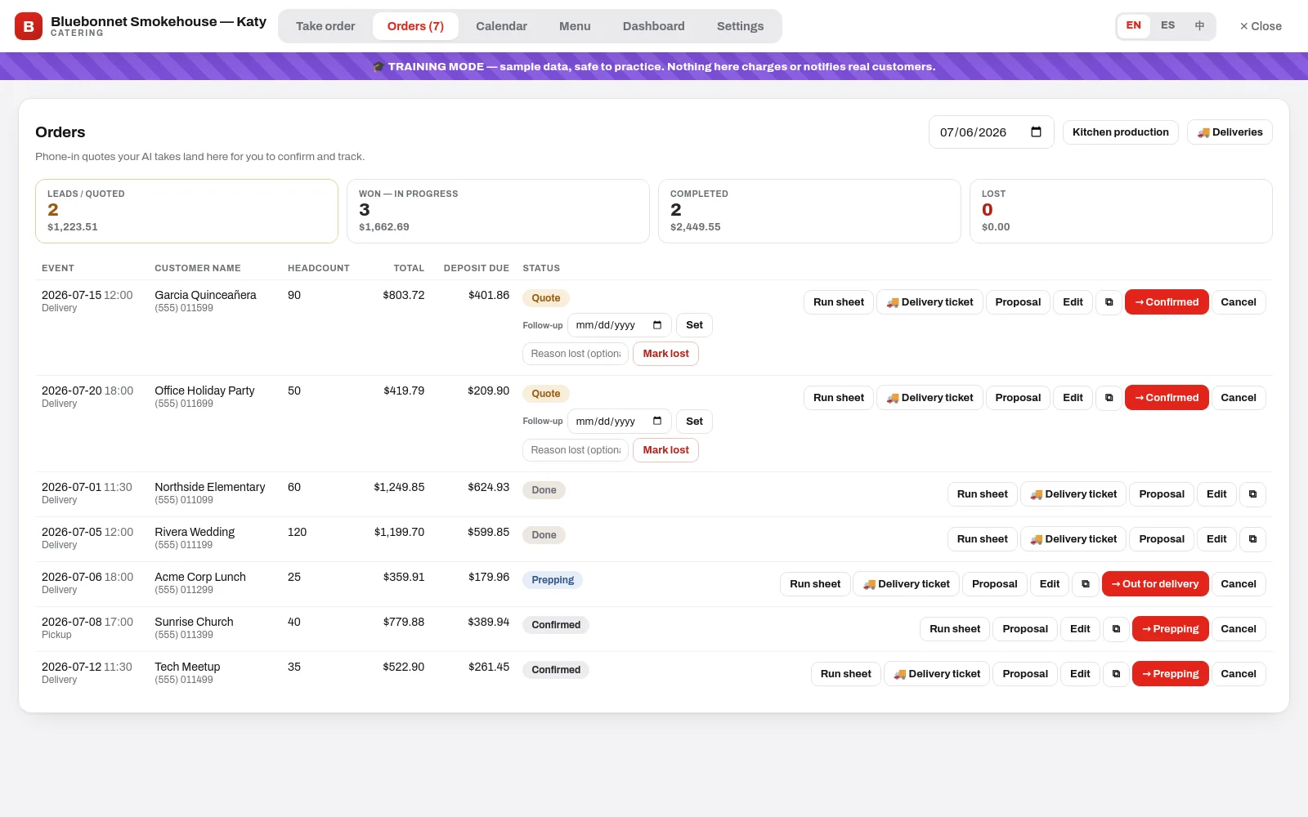
Task: Switch language to ES
Action: pos(1167,25)
